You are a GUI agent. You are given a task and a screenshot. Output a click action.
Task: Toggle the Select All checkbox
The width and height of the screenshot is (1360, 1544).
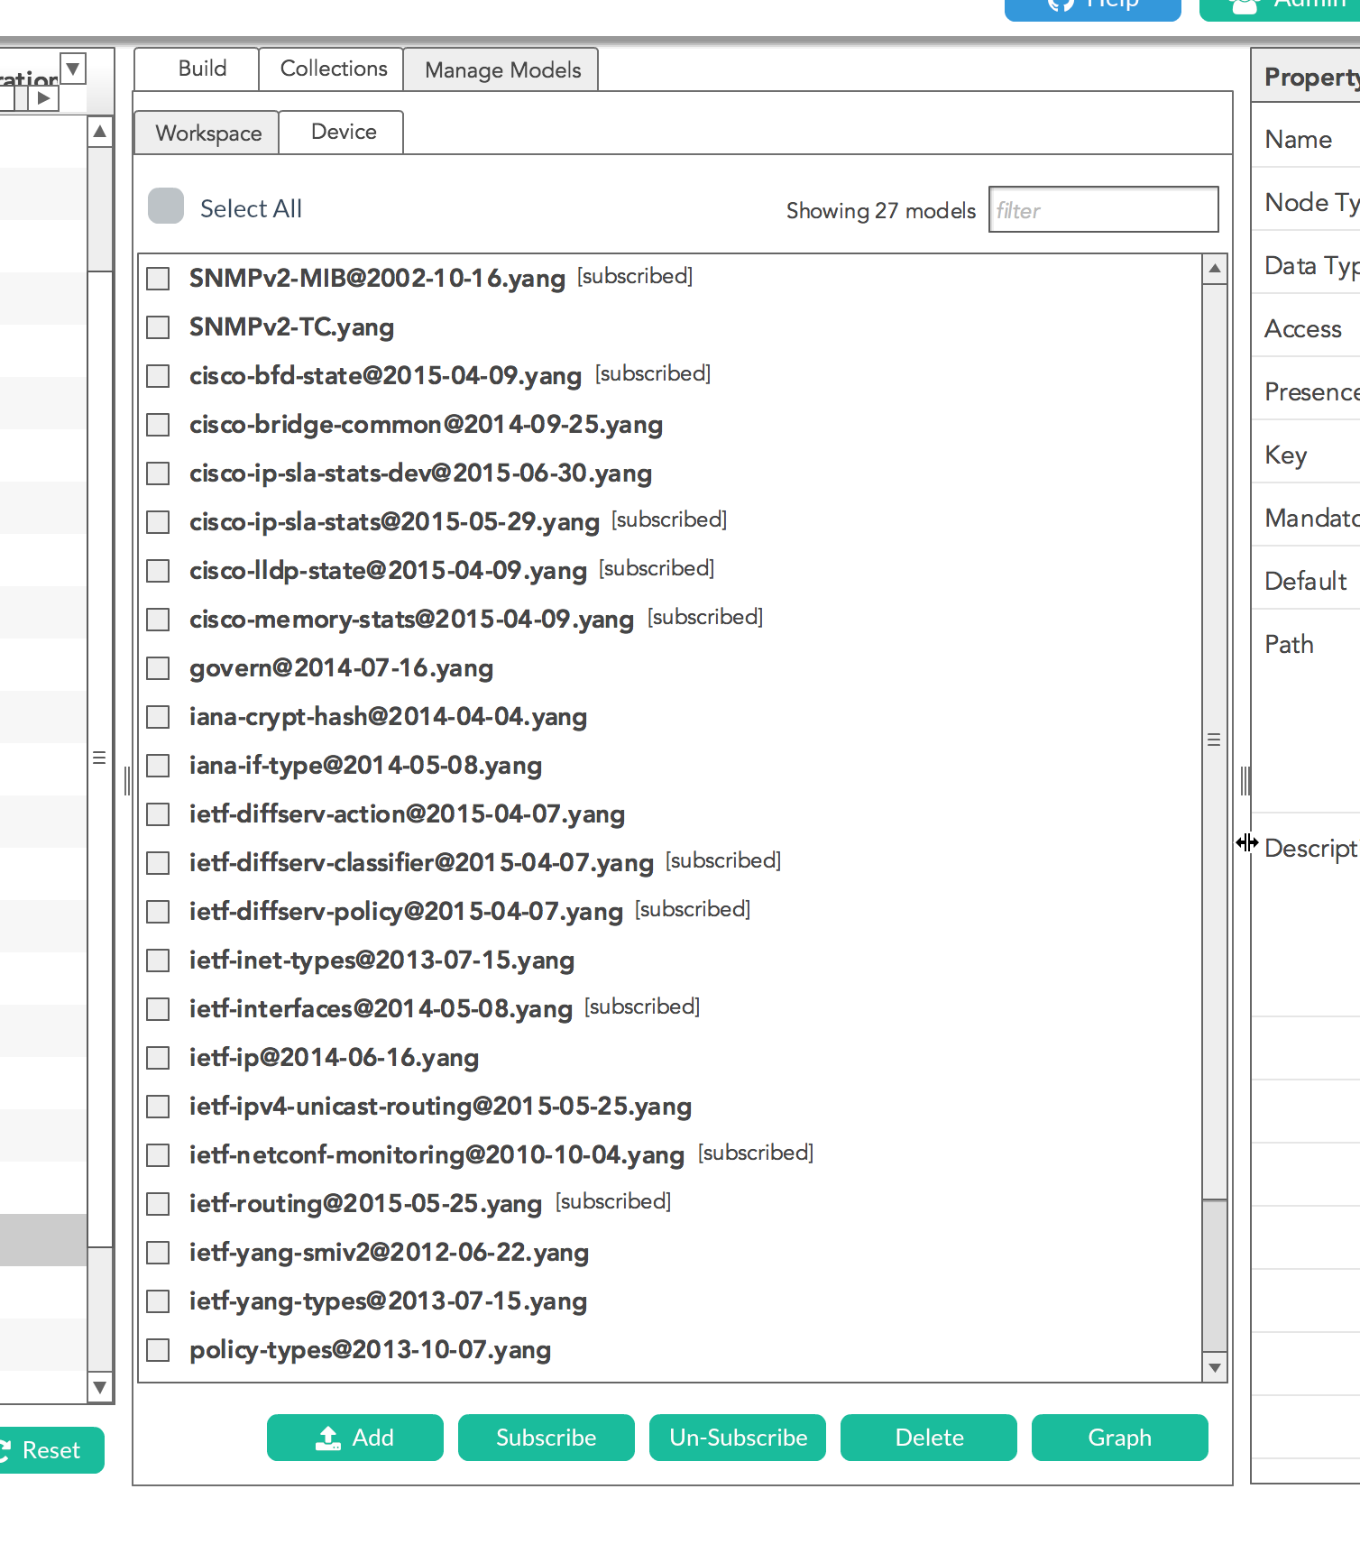point(166,207)
